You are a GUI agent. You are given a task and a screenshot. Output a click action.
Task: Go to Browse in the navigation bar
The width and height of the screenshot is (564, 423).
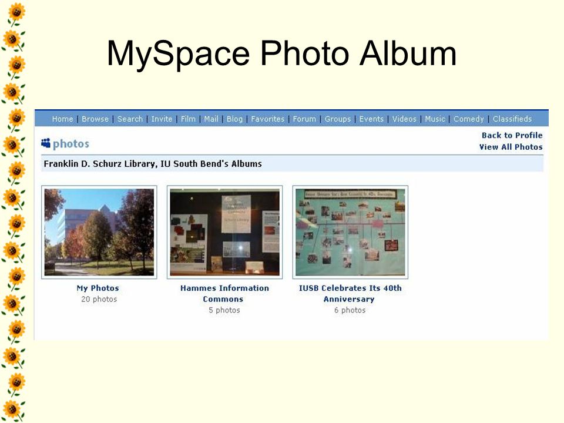click(x=95, y=119)
